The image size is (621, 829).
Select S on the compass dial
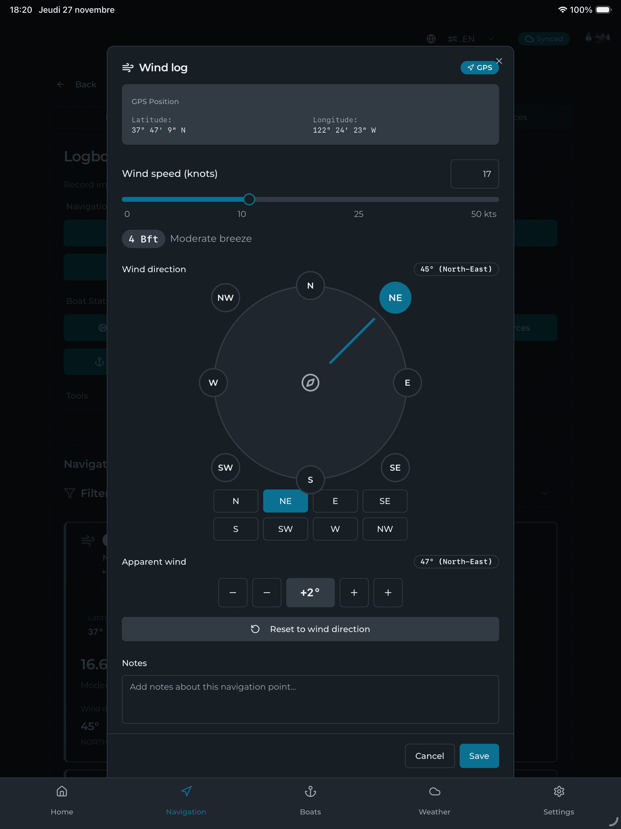coord(310,480)
